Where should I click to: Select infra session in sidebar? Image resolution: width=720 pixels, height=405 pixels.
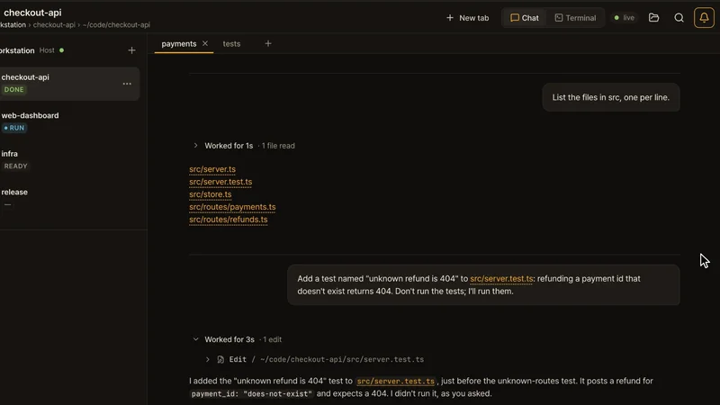click(x=69, y=159)
